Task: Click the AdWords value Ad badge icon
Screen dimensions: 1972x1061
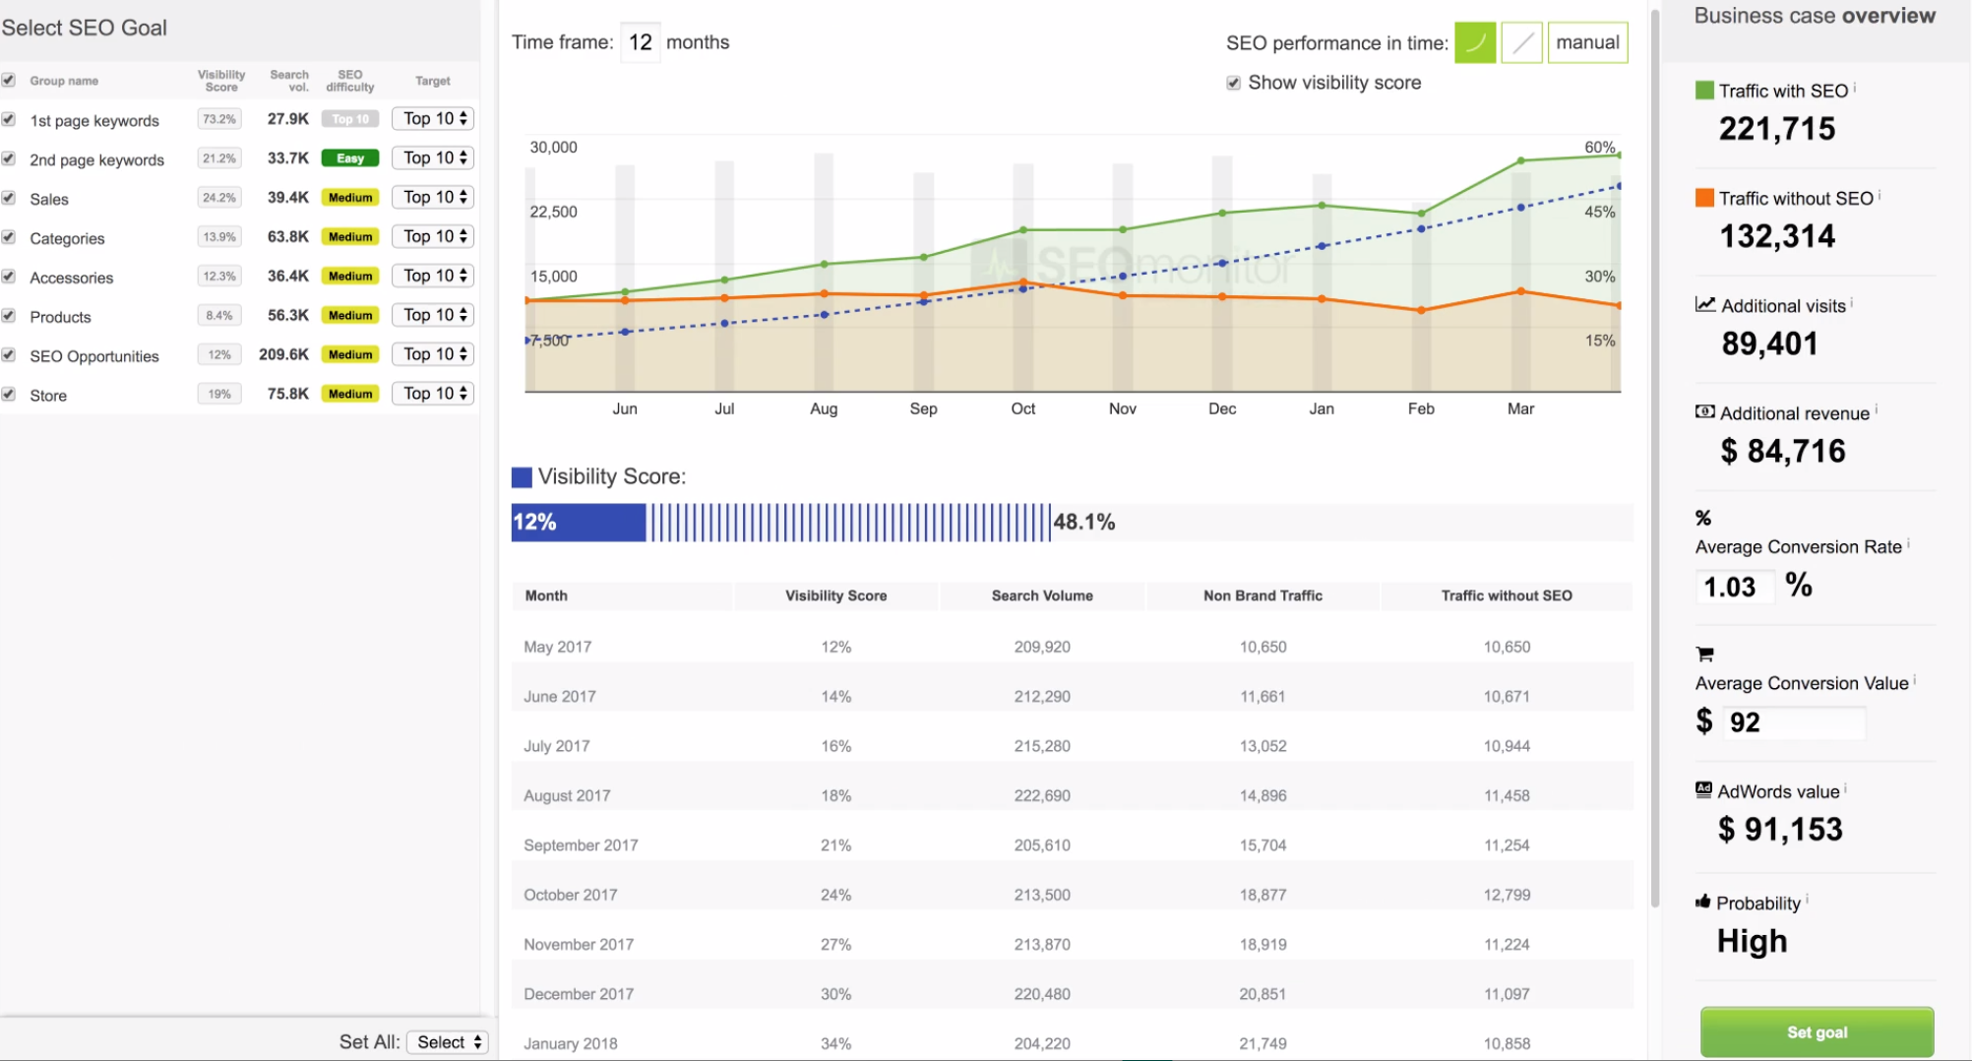Action: (x=1703, y=790)
